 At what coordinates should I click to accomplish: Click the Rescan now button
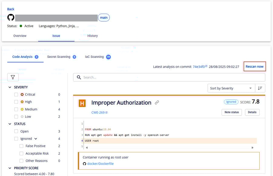[x=254, y=66]
